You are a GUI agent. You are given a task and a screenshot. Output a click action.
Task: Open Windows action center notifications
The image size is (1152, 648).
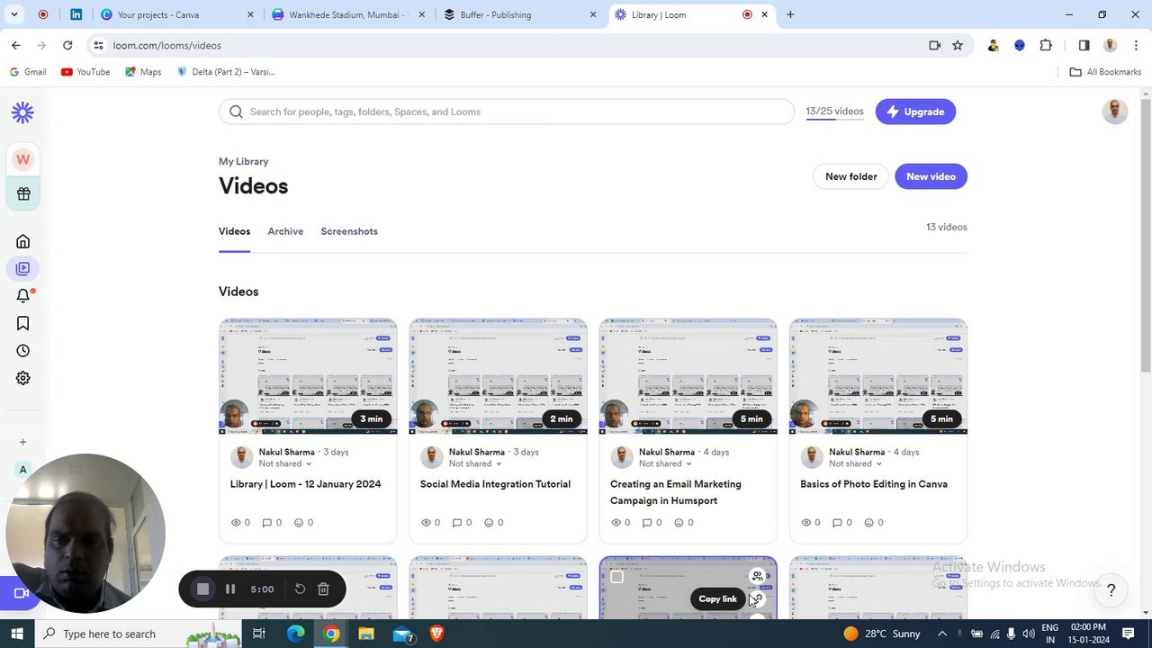point(1129,634)
